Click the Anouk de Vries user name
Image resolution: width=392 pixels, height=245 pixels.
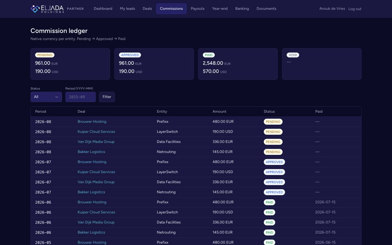[332, 9]
